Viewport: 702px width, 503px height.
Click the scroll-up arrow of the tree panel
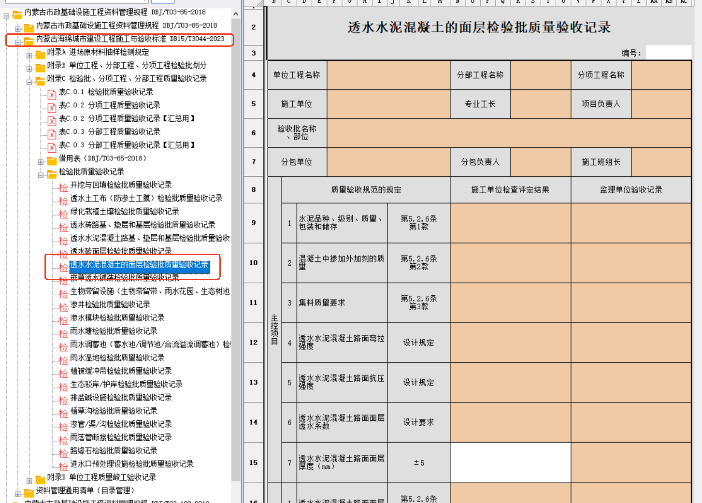coord(236,14)
